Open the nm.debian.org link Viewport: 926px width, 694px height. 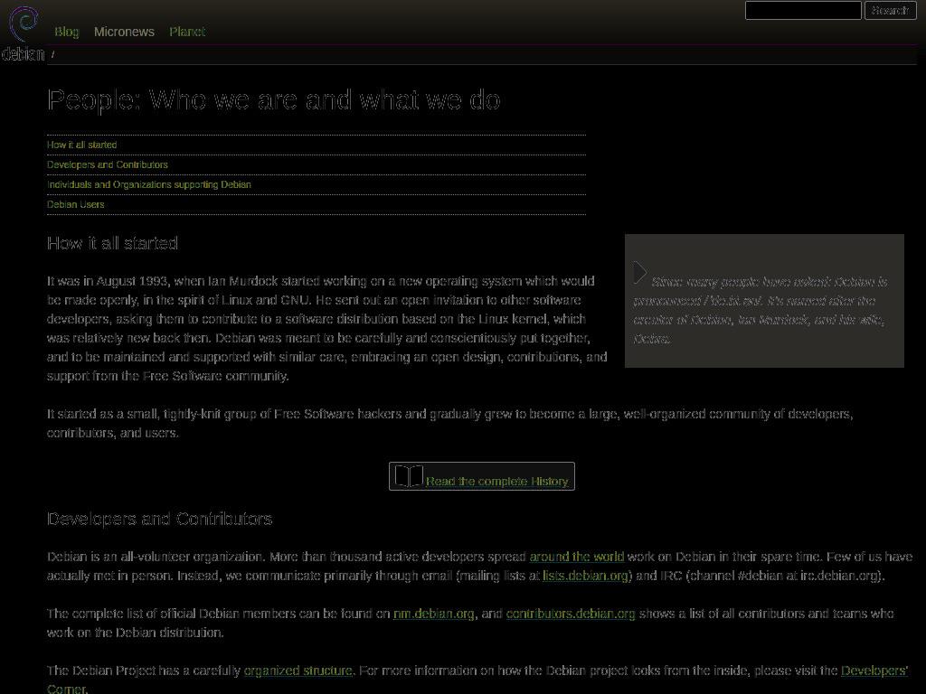coord(433,614)
